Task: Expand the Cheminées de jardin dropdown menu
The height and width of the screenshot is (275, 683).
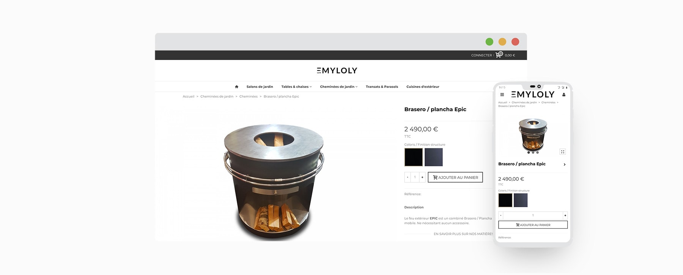Action: coord(338,87)
